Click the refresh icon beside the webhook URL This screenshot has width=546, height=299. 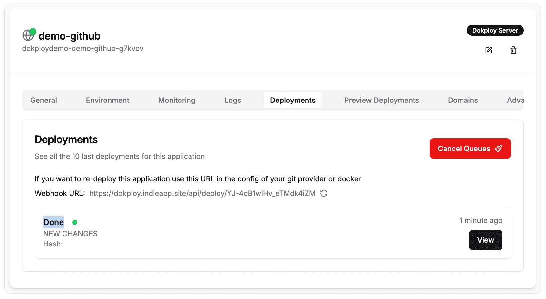coord(324,193)
